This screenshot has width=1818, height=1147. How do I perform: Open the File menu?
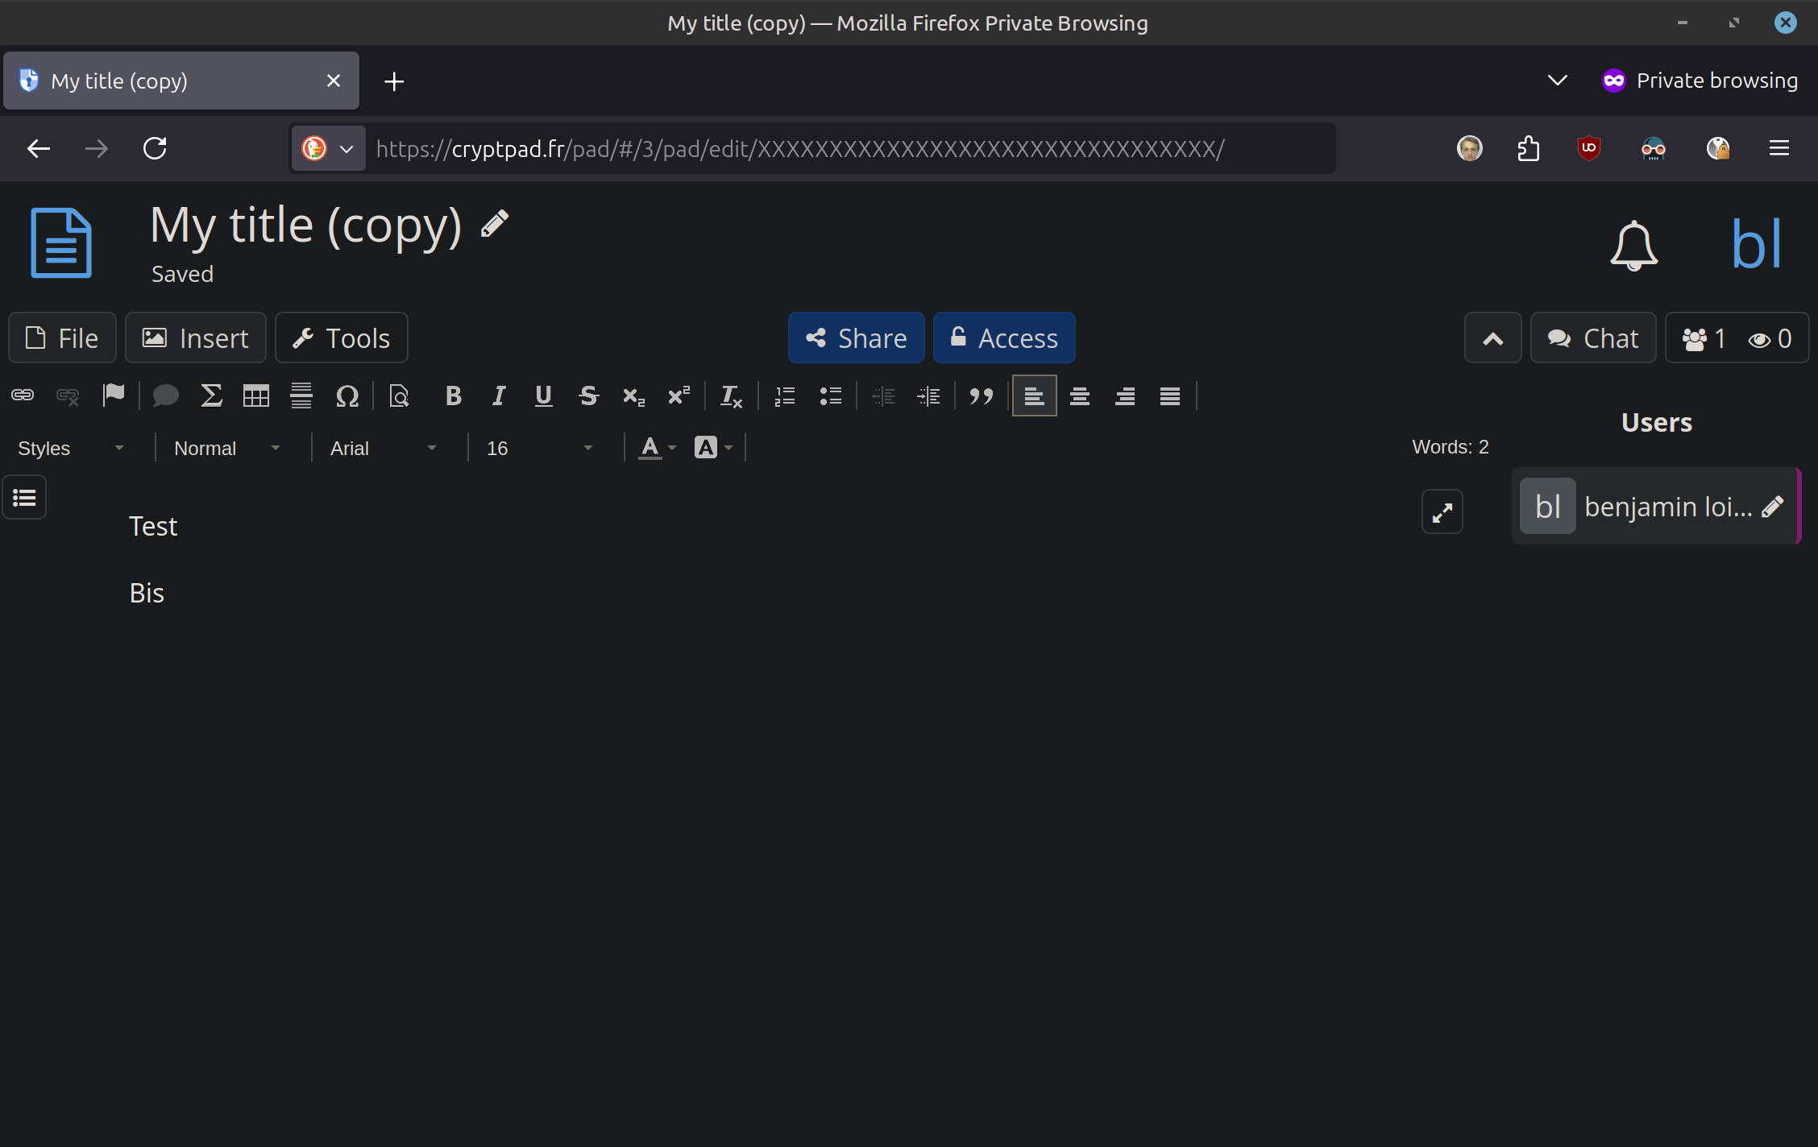[63, 338]
